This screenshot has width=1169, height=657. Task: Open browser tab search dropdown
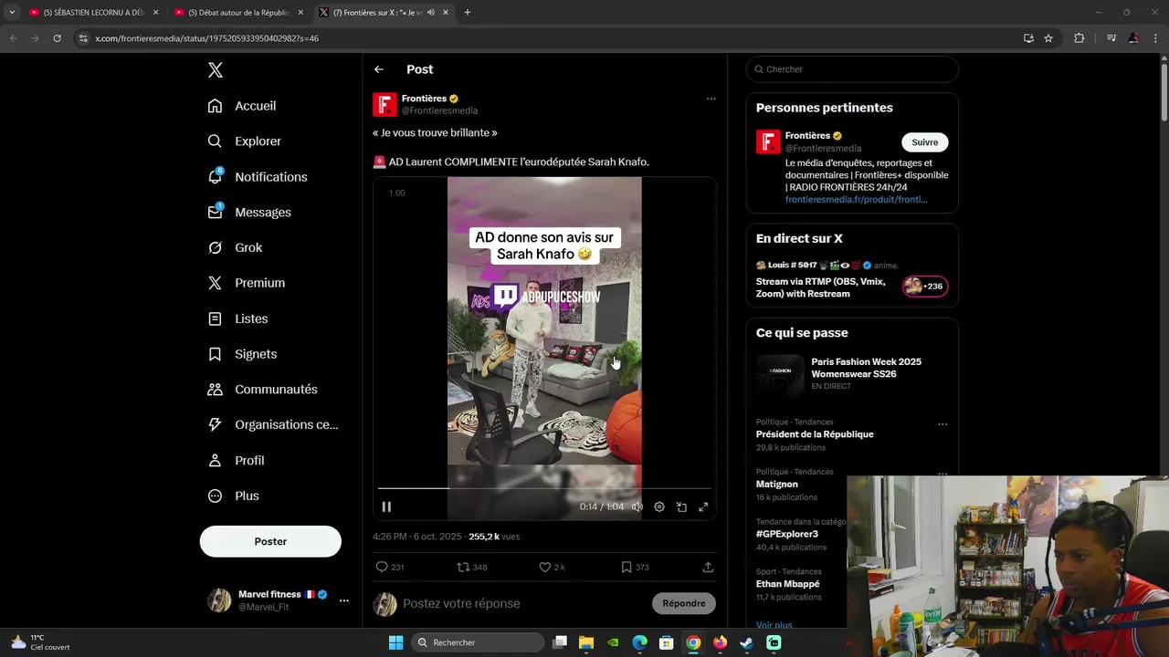12,13
